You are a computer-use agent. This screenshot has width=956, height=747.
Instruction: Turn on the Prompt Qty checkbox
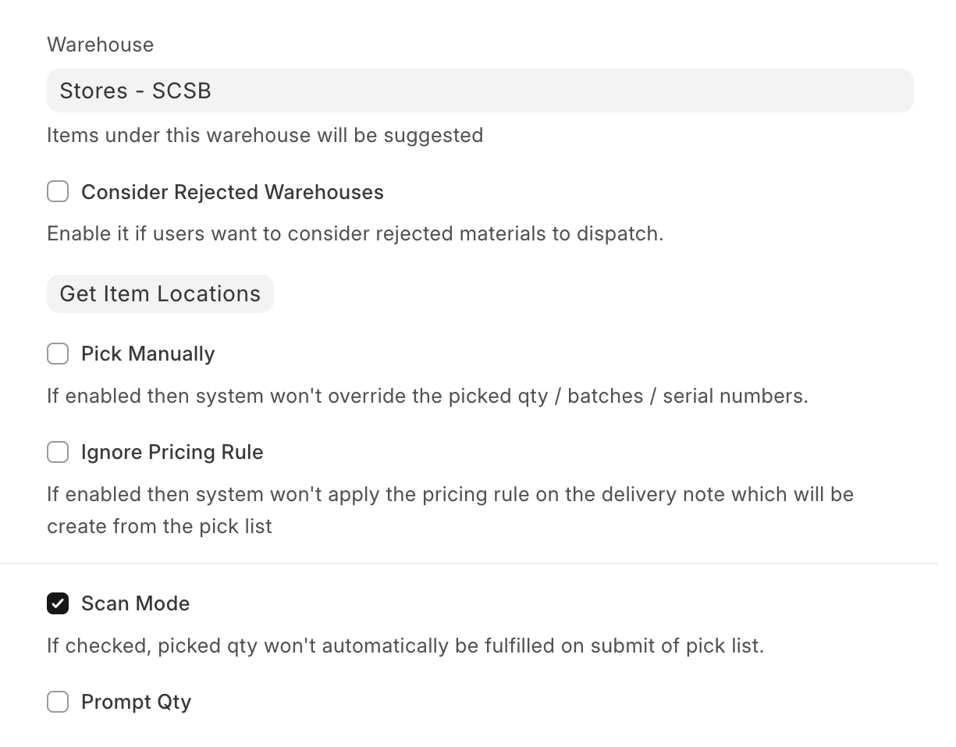(x=58, y=702)
